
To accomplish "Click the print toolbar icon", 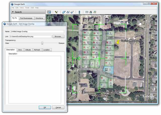I will [91, 12].
